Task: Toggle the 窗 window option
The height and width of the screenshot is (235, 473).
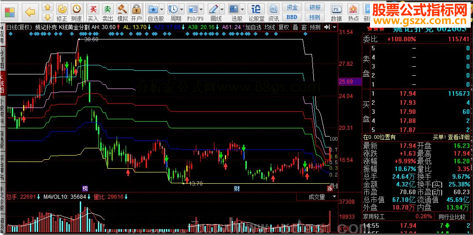Action: click(304, 28)
